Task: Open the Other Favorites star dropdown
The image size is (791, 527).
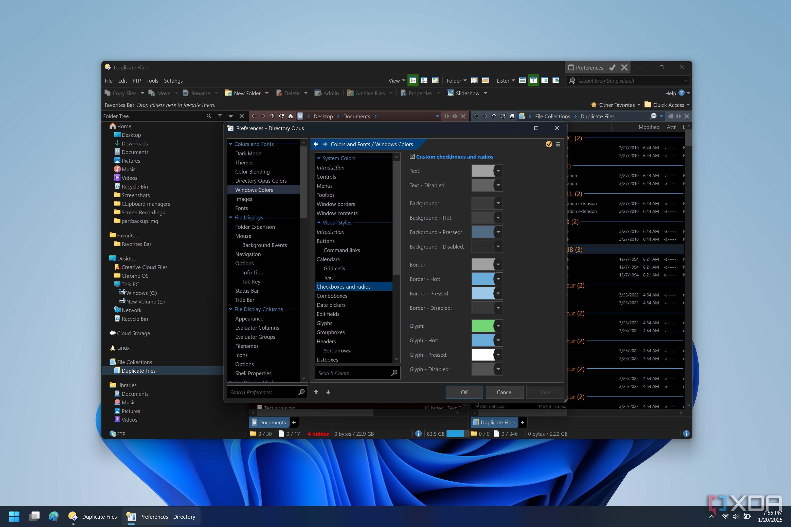Action: [x=616, y=105]
